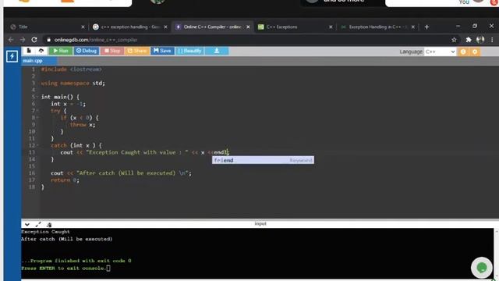Click the browser profile avatar icon

[480, 40]
